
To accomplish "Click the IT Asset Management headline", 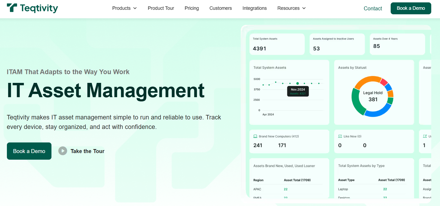I will pos(106,91).
